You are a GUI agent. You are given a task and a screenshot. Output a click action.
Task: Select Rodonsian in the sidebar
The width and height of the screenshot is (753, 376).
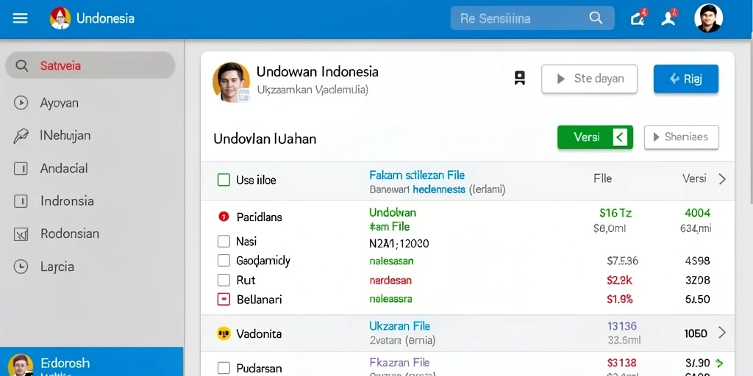70,234
